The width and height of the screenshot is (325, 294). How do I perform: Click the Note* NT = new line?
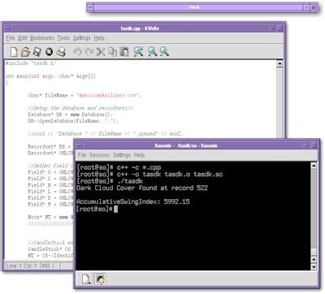[50, 217]
